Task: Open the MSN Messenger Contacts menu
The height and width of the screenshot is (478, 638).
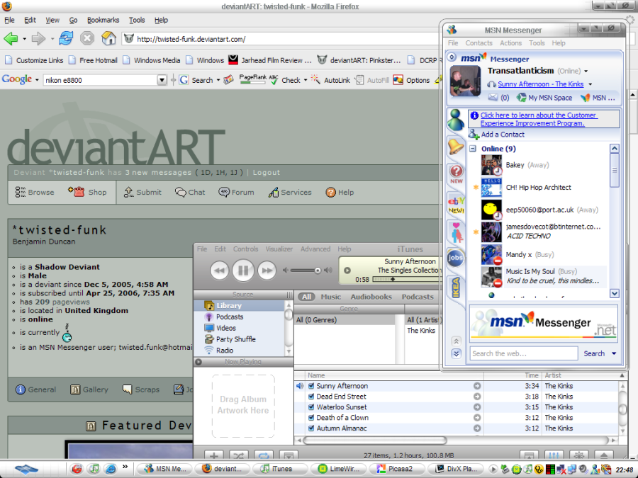Action: [479, 42]
